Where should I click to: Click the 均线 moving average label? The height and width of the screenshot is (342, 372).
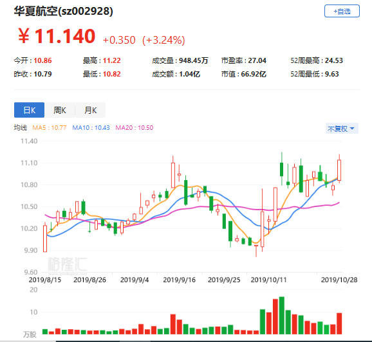coord(21,127)
